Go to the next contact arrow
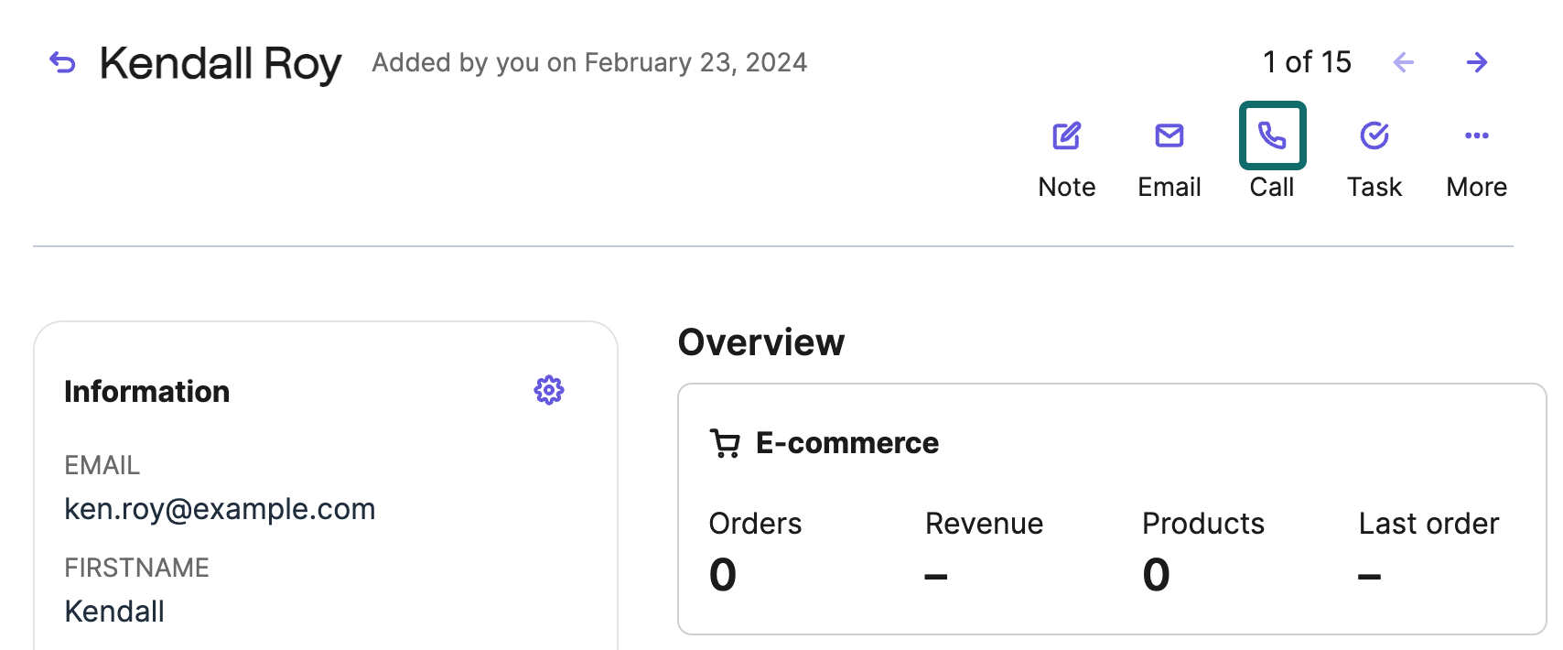Image resolution: width=1563 pixels, height=650 pixels. (1476, 62)
